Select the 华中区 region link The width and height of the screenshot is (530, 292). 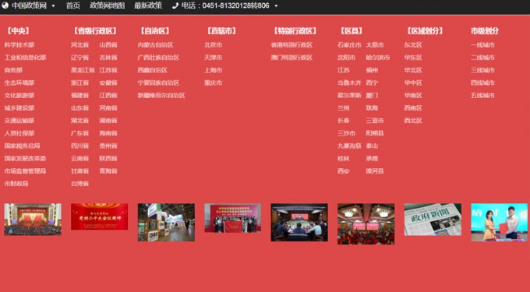coord(413,83)
